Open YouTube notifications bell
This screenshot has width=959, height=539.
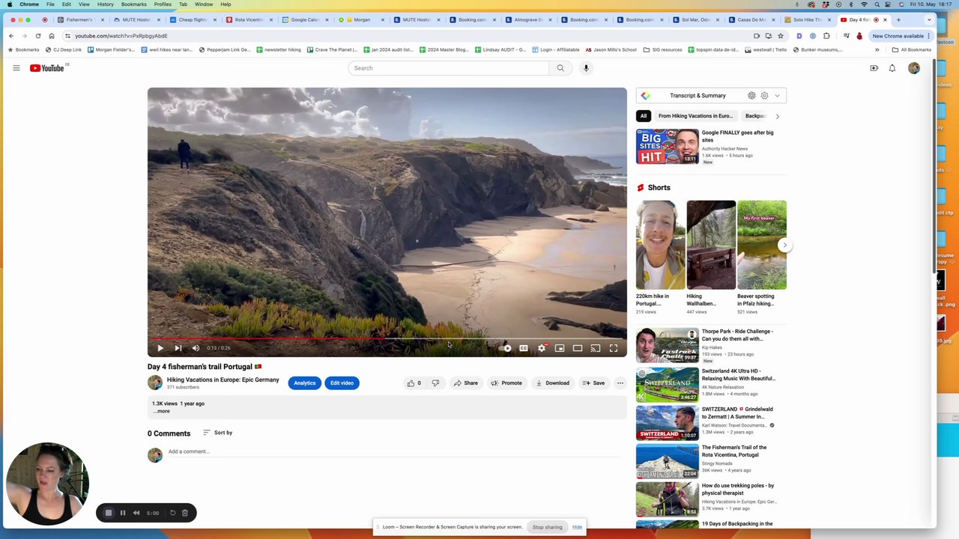click(x=892, y=68)
